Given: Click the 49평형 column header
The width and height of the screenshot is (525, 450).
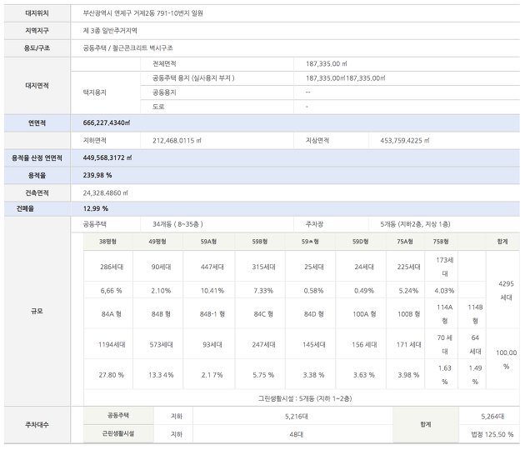Looking at the screenshot, I should 157,242.
